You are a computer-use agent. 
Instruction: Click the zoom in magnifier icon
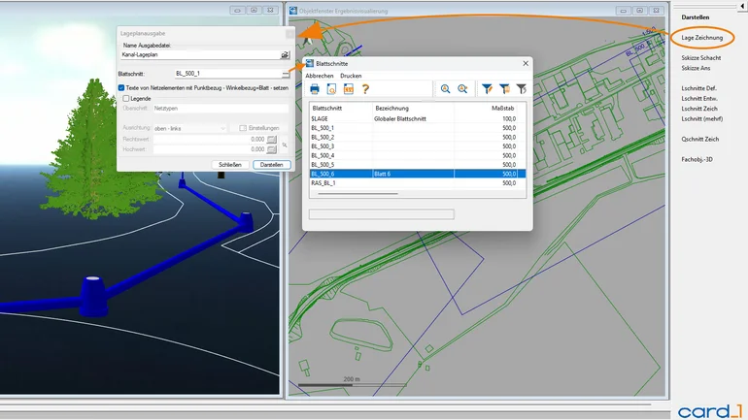(445, 89)
